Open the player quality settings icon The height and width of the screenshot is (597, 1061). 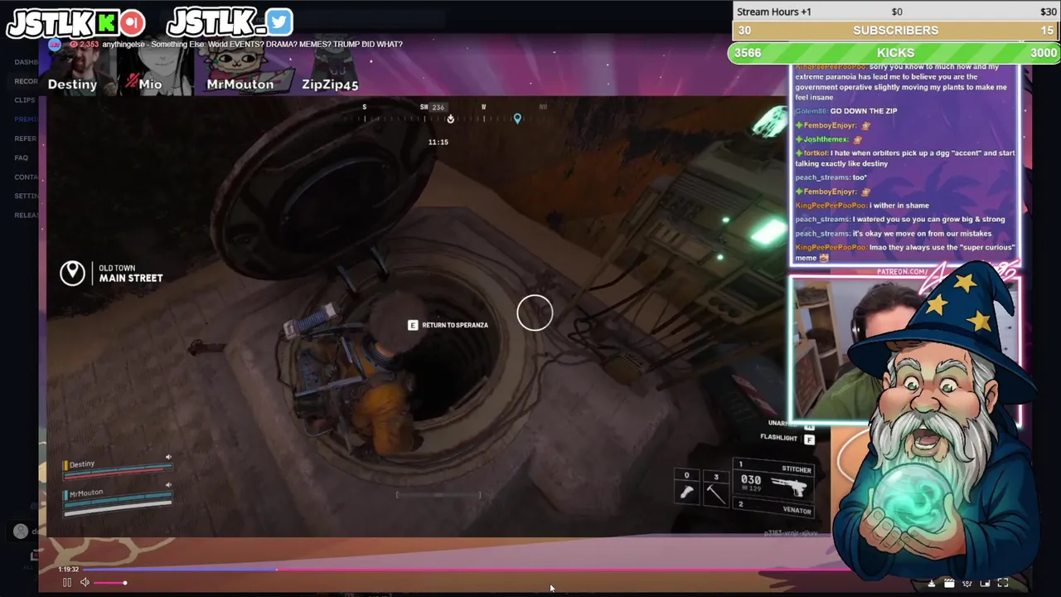point(967,583)
